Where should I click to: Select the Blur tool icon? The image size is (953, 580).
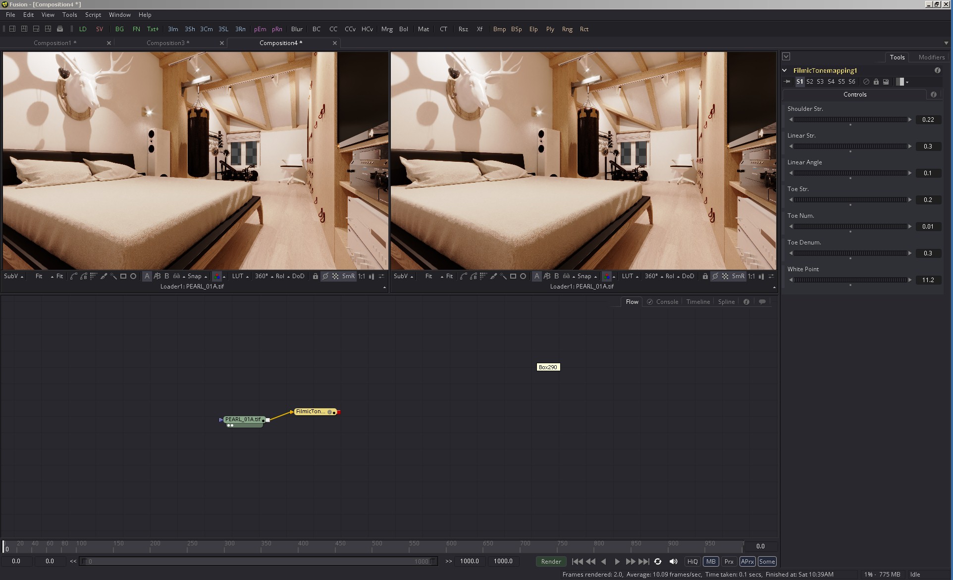(x=297, y=29)
